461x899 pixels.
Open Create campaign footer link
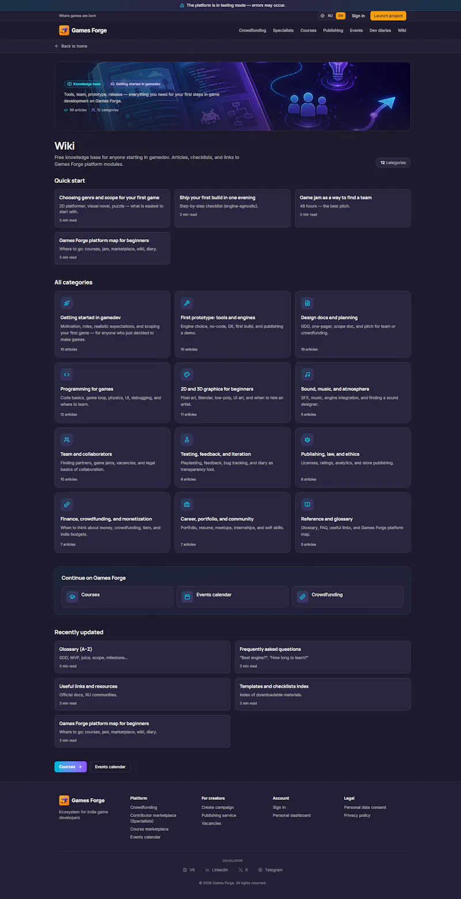click(x=218, y=807)
